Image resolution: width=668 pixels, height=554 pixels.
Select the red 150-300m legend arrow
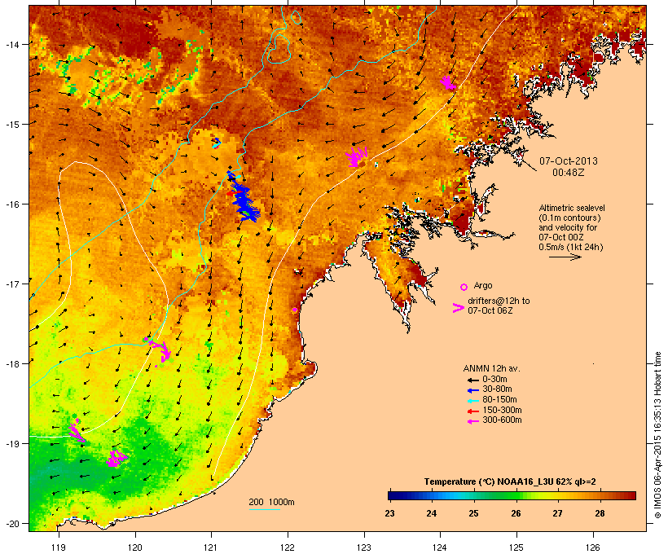pyautogui.click(x=472, y=411)
